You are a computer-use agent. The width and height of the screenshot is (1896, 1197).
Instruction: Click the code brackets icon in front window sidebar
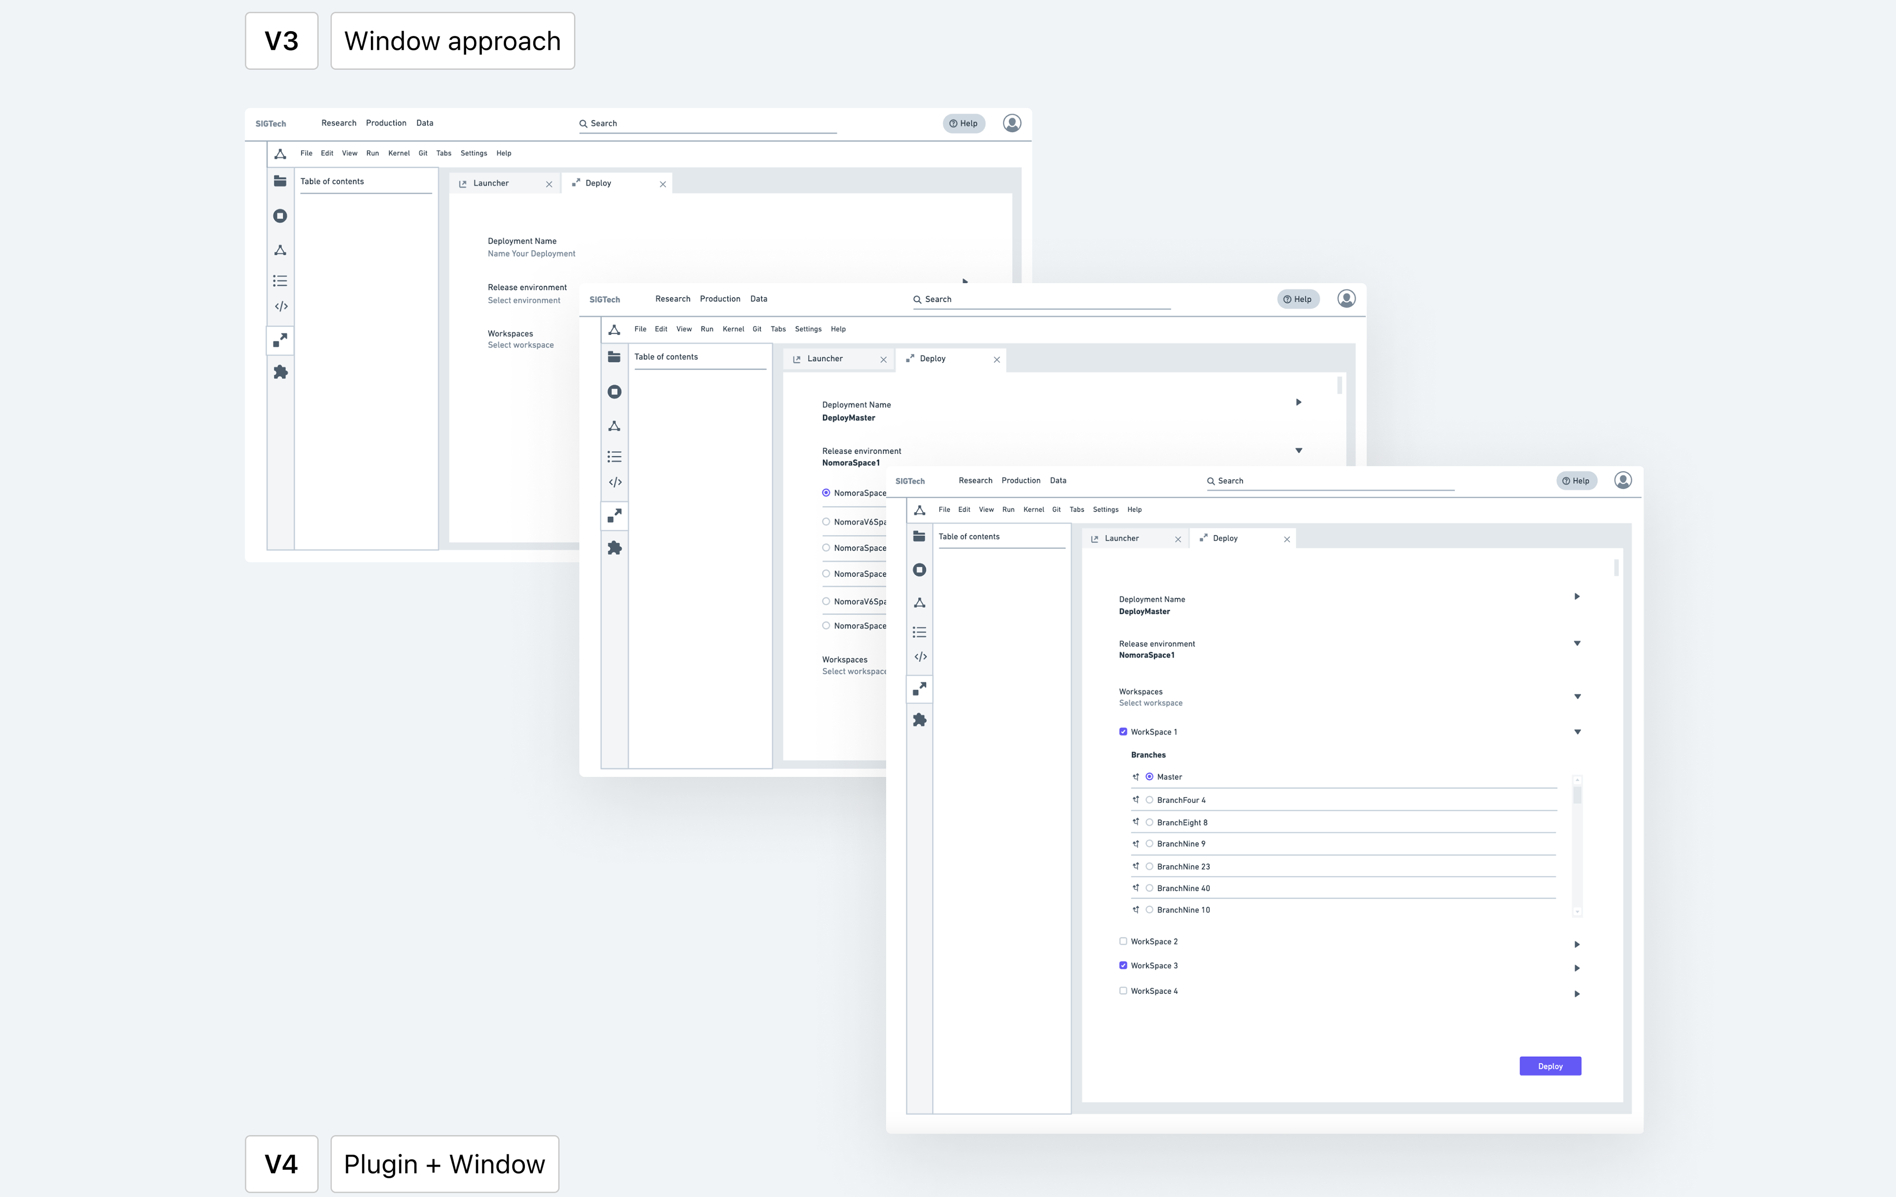(x=920, y=657)
